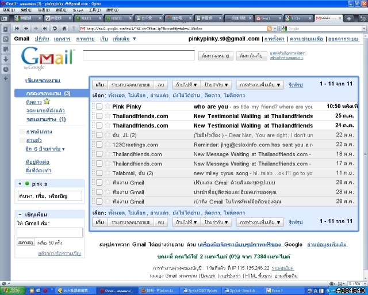Check the last Gmail team email checkbox

click(99, 202)
